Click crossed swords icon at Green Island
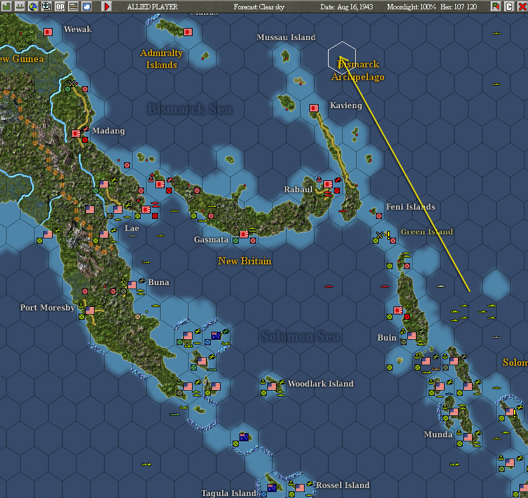The width and height of the screenshot is (528, 498). 379,235
